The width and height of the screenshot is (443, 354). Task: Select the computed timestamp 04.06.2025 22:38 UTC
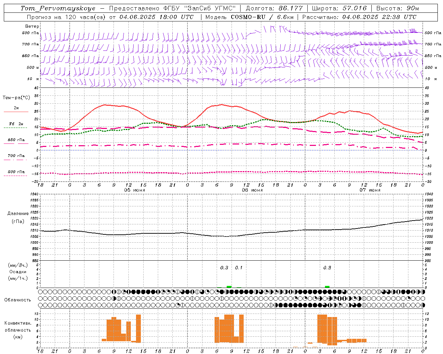tap(379, 17)
